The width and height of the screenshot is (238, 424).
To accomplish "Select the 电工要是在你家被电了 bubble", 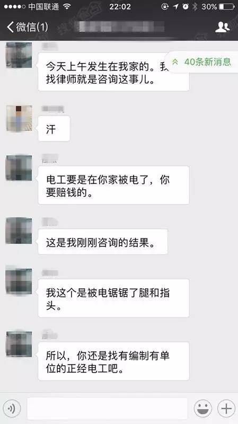I will [x=113, y=185].
